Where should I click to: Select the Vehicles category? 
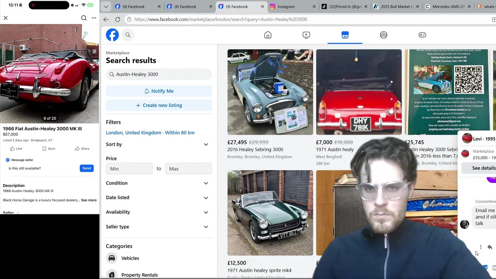point(159,258)
